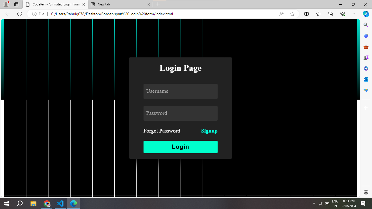Open Google Chrome from taskbar

pyautogui.click(x=47, y=204)
